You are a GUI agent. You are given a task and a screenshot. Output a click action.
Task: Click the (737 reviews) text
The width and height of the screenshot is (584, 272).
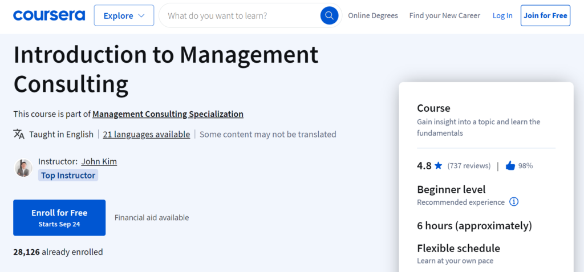(x=469, y=166)
